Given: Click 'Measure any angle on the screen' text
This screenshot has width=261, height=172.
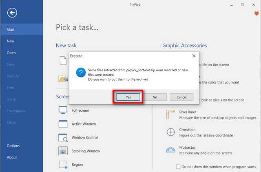Looking at the screenshot, I should click(x=206, y=153).
